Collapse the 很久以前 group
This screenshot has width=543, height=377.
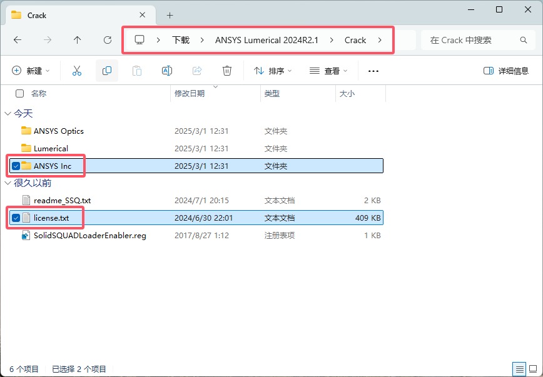[x=8, y=183]
